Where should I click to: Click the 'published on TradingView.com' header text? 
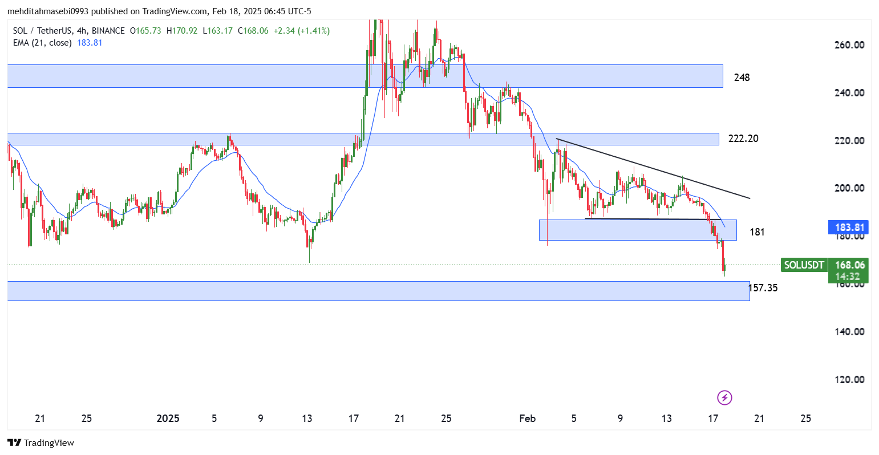pos(149,11)
